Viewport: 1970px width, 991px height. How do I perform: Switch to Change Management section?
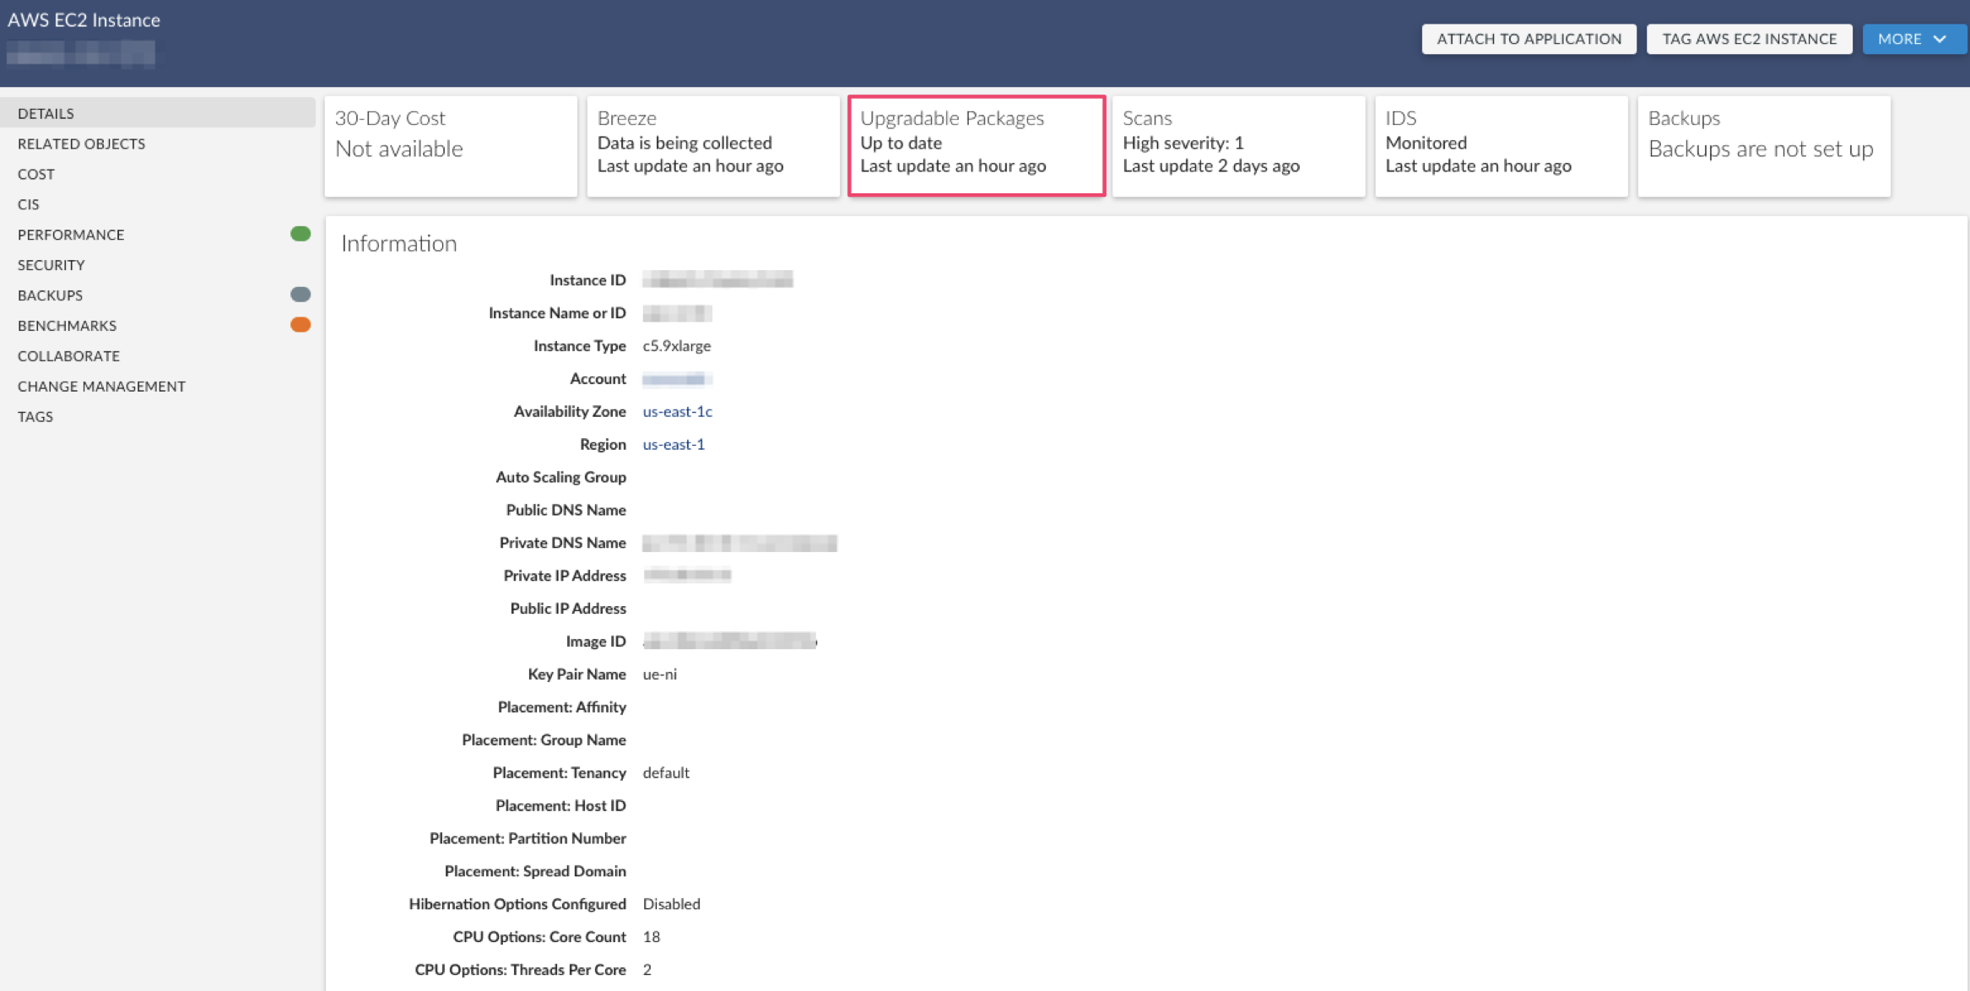click(101, 387)
